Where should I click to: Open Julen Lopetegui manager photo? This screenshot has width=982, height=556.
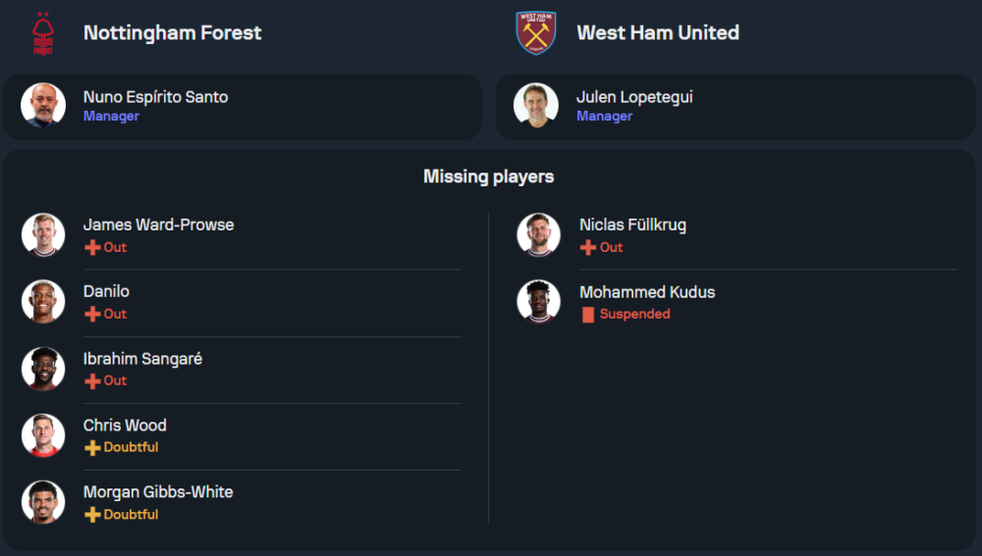point(536,105)
